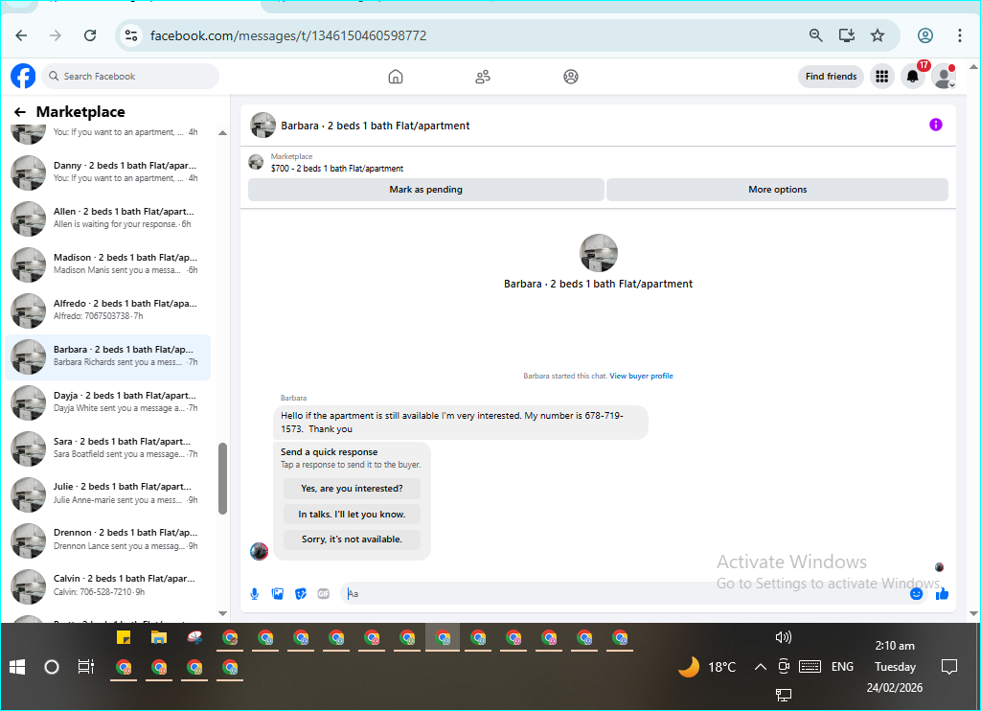This screenshot has width=981, height=711.
Task: Open the account profile avatar menu
Action: pos(944,77)
